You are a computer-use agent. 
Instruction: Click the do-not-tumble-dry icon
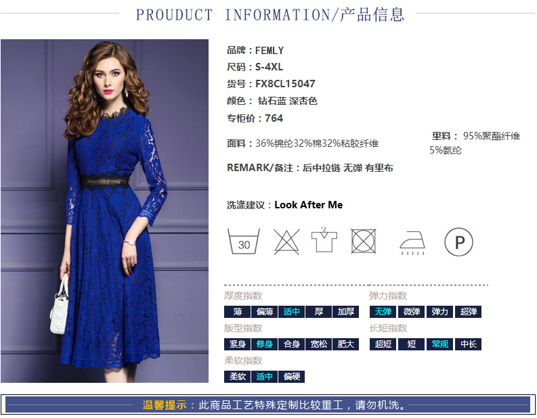coord(364,241)
